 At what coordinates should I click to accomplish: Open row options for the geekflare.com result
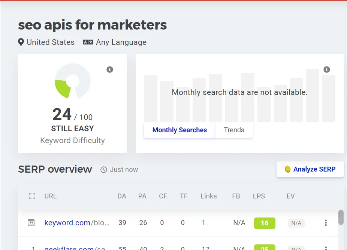pos(326,248)
